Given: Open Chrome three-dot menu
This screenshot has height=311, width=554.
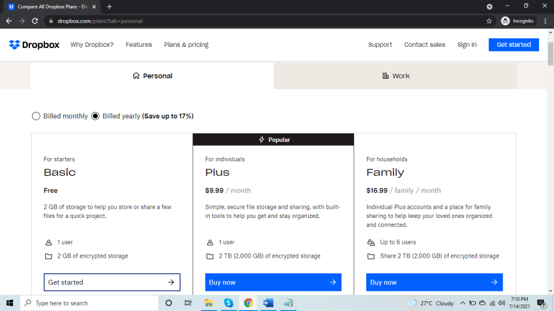Looking at the screenshot, I should click(x=545, y=21).
